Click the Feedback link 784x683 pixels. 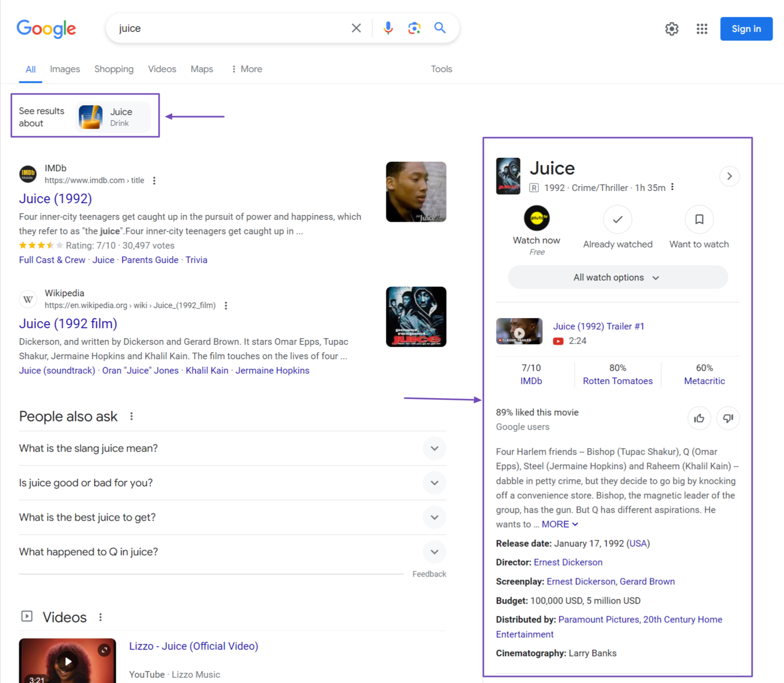click(429, 574)
